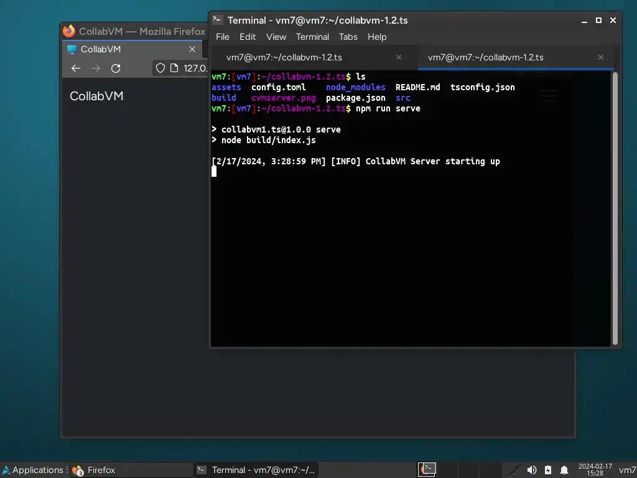
Task: Click the 127.0 address text in Firefox
Action: [195, 68]
